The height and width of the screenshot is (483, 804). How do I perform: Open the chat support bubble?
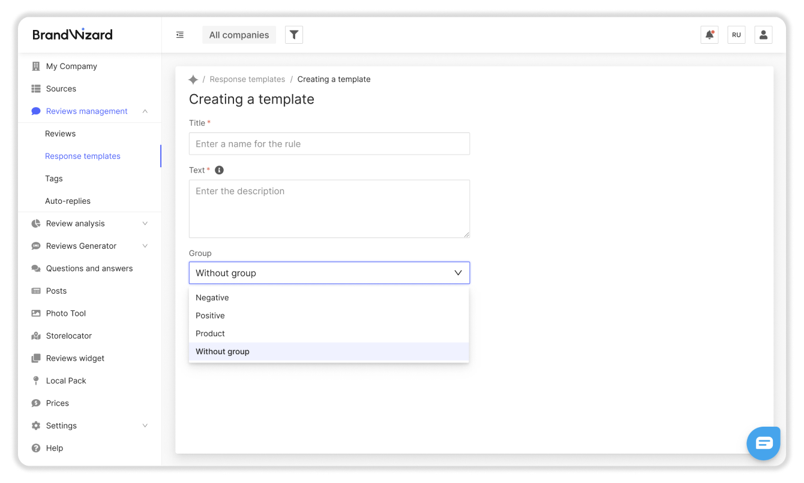pyautogui.click(x=763, y=443)
